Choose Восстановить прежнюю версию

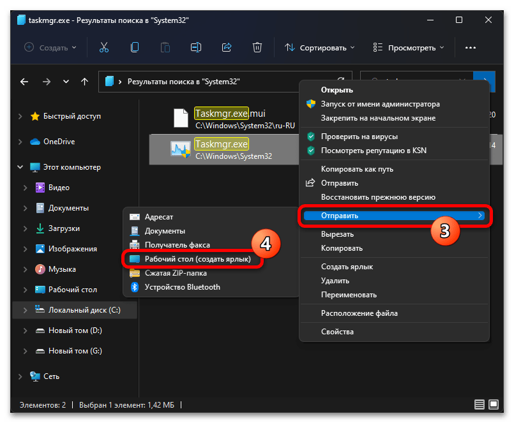tap(395, 197)
